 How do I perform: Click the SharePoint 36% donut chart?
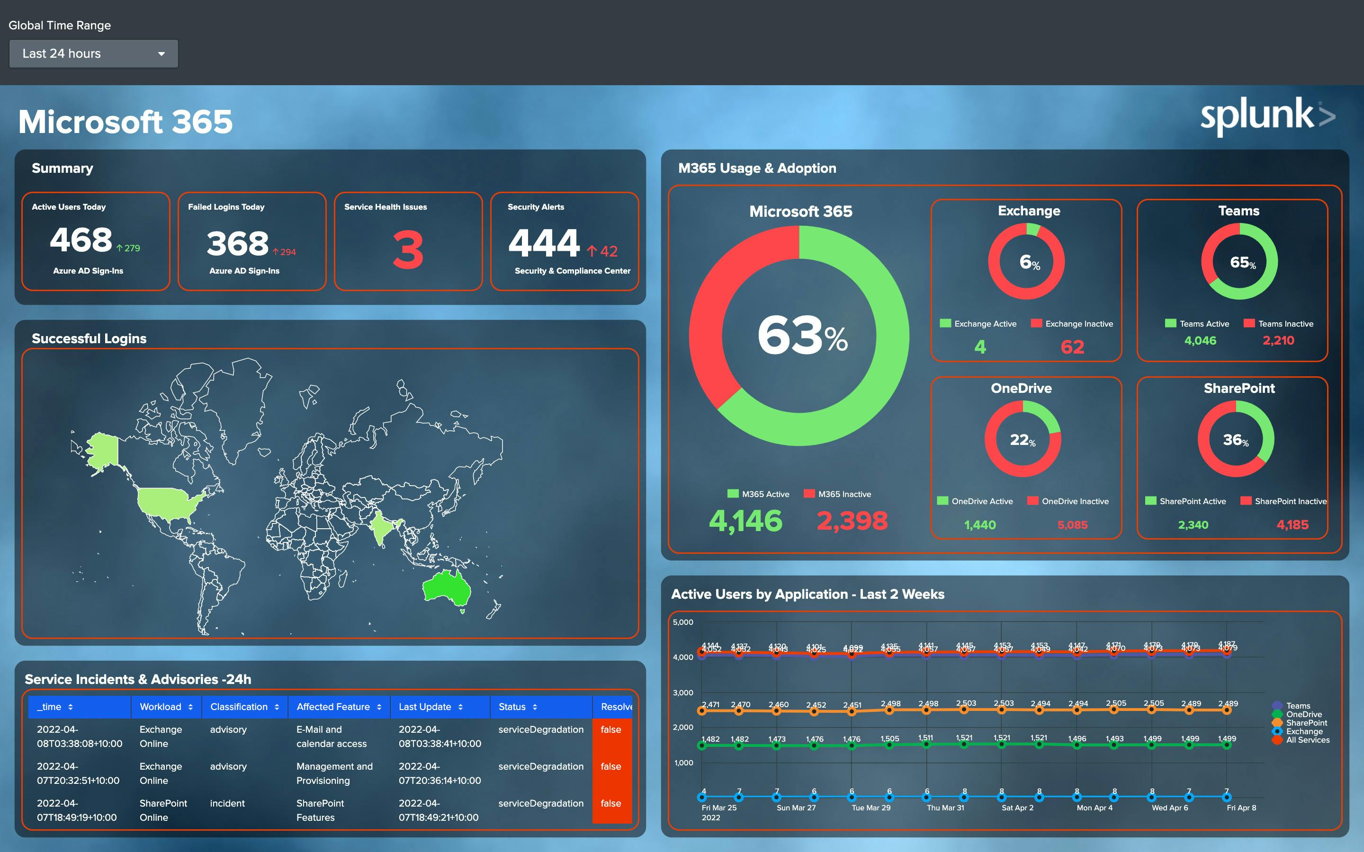1236,438
